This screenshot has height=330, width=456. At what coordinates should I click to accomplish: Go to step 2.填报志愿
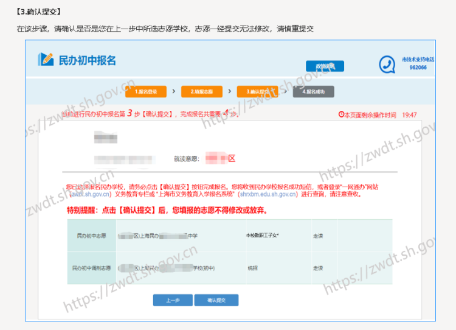pyautogui.click(x=201, y=91)
